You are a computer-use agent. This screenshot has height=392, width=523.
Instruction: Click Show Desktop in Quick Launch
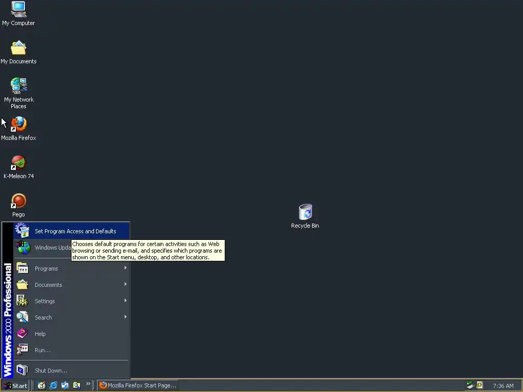point(41,385)
